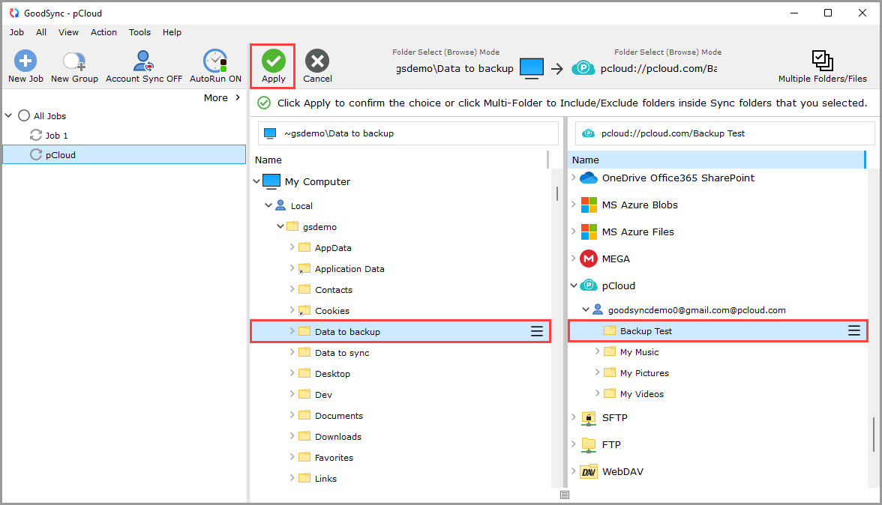Expand the Data to backup folder
The image size is (882, 505).
pos(292,331)
